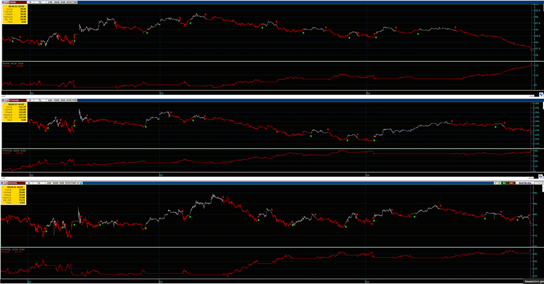Click Kapanış value 75.60 in KCHOL info box
Viewport: 544px width, 284px height.
pos(22,197)
